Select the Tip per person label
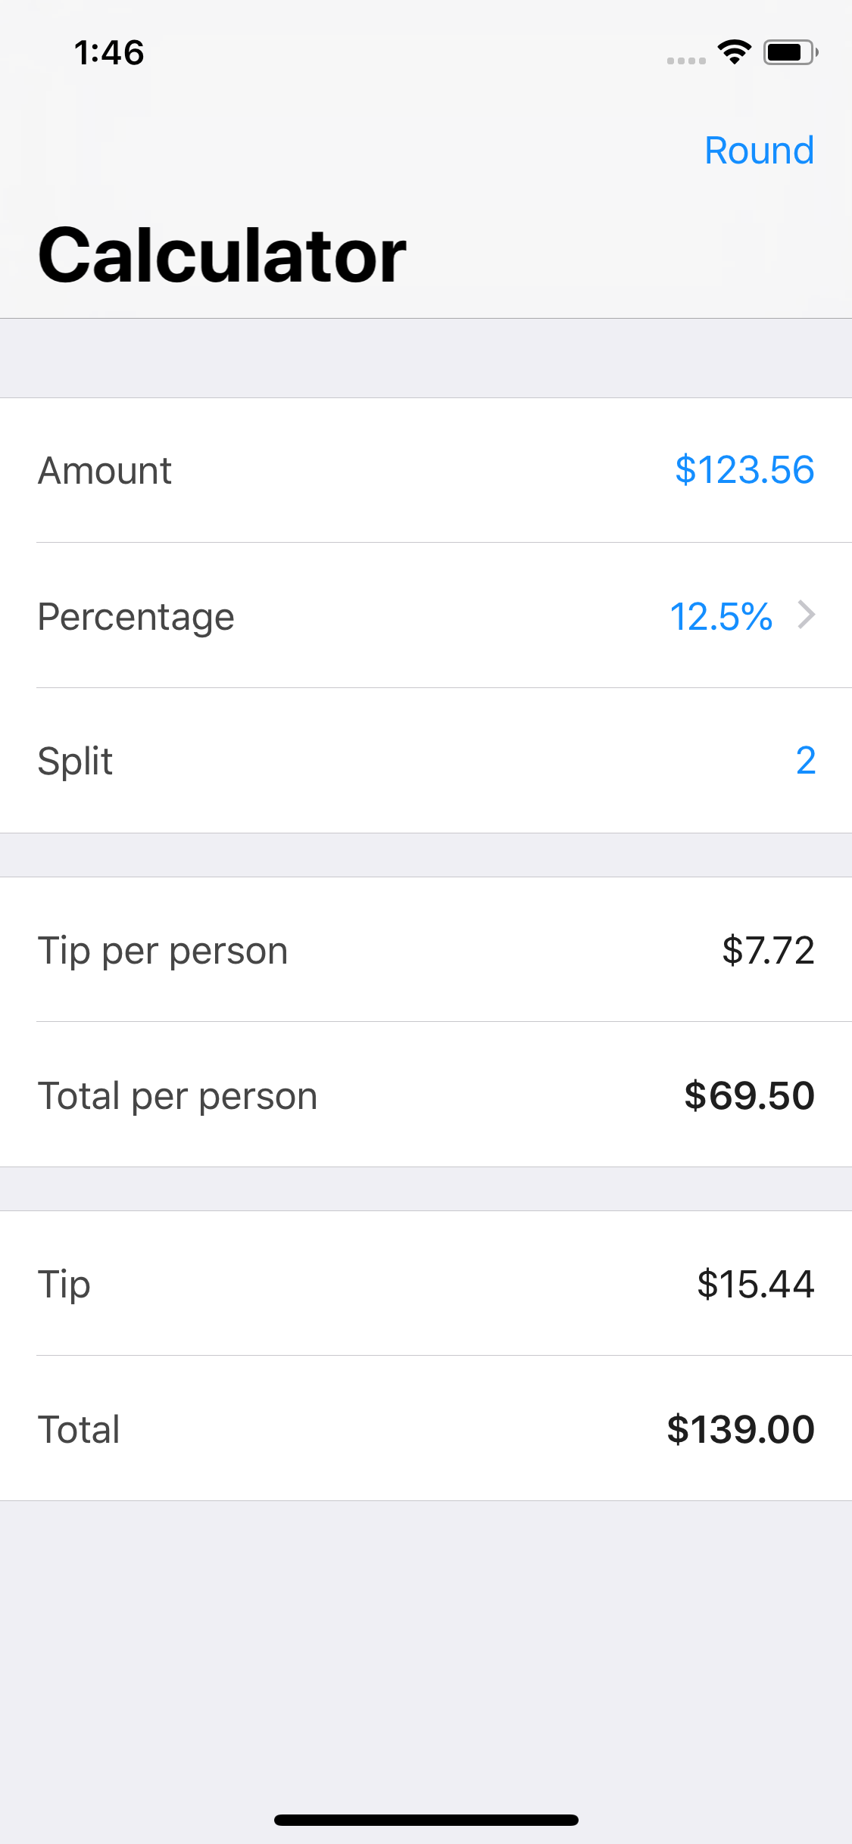This screenshot has height=1844, width=852. [163, 951]
